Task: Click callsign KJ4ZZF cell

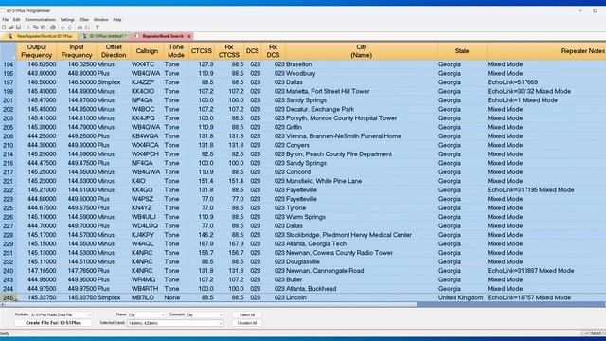Action: click(147, 82)
